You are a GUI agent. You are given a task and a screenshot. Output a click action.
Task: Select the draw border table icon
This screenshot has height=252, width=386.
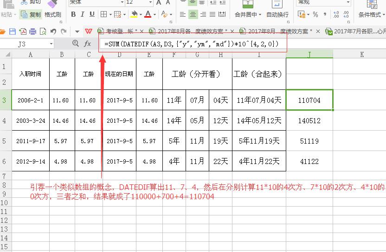tap(118, 14)
